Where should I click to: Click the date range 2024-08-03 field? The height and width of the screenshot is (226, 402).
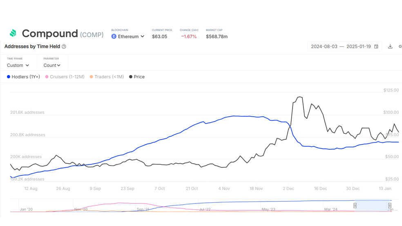[x=324, y=47]
